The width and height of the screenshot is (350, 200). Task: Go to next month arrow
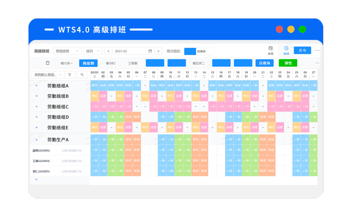point(158,51)
